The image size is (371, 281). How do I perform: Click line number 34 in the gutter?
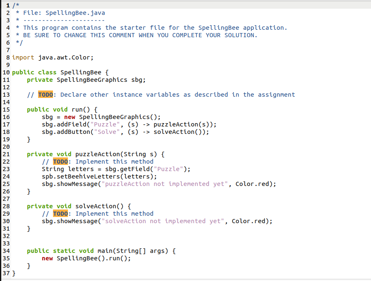(6, 250)
